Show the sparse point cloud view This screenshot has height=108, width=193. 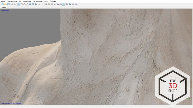[46, 4]
